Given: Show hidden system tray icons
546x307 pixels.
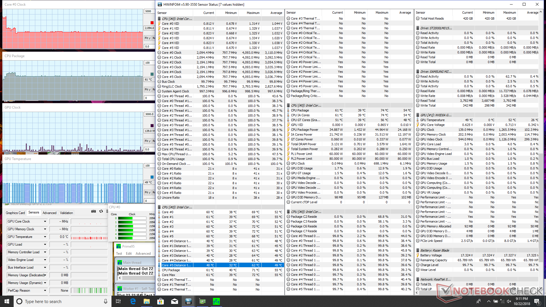Looking at the screenshot, I should click(x=489, y=301).
